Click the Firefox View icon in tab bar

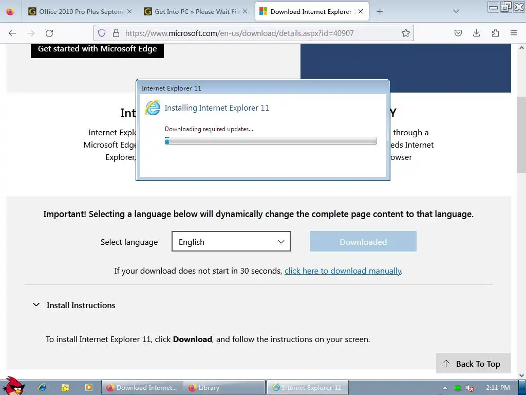coord(10,11)
